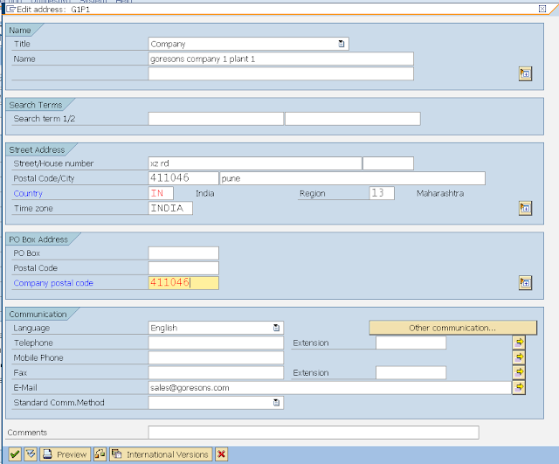559x464 pixels.
Task: Click the City field containing pune
Action: tap(353, 178)
